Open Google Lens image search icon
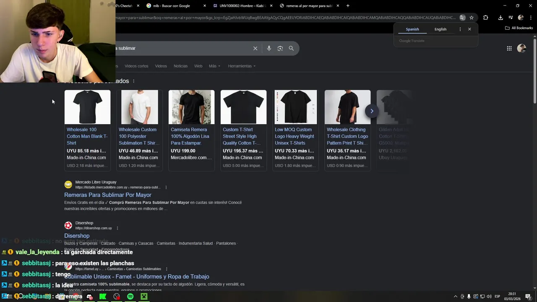The image size is (537, 302). point(280,48)
